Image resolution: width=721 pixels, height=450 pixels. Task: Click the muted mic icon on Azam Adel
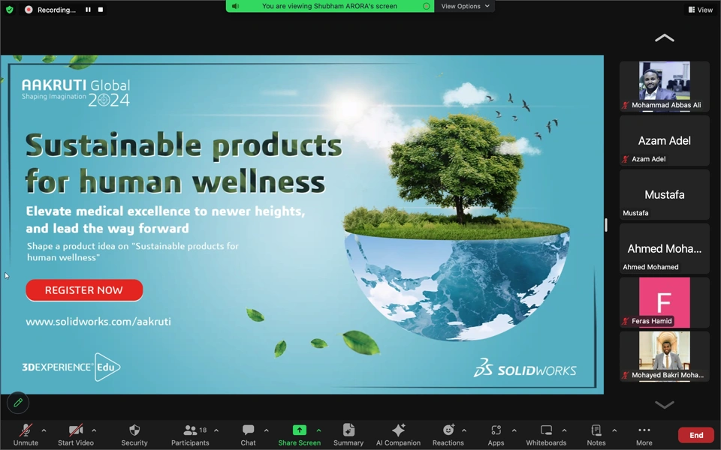(x=626, y=159)
